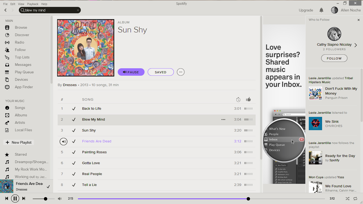Image resolution: width=363 pixels, height=204 pixels.
Task: Skip to the next track
Action: 24,198
